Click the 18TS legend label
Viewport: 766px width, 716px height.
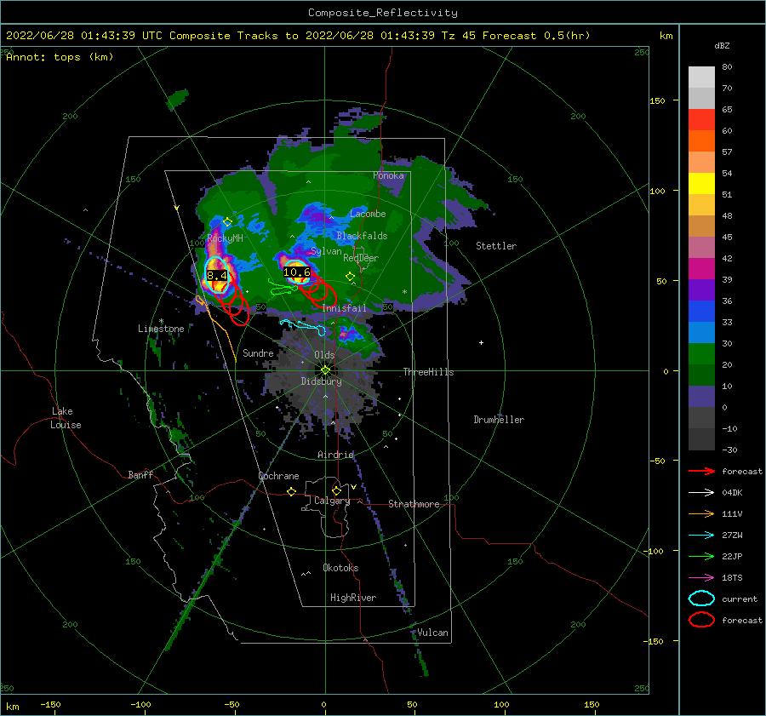coord(732,578)
